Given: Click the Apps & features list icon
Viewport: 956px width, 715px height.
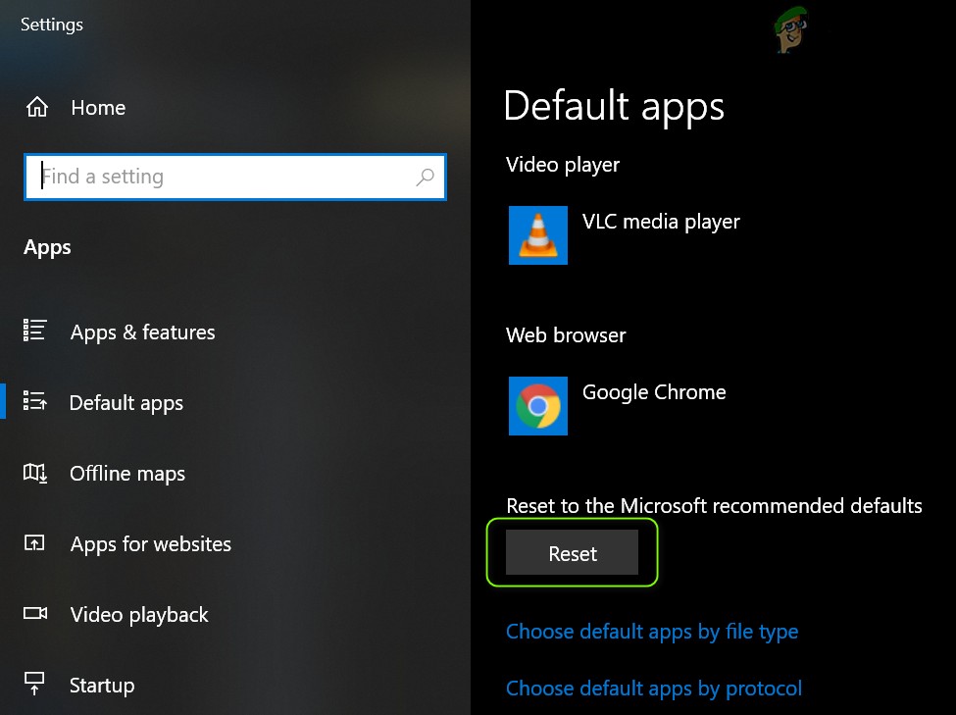Looking at the screenshot, I should (x=34, y=332).
